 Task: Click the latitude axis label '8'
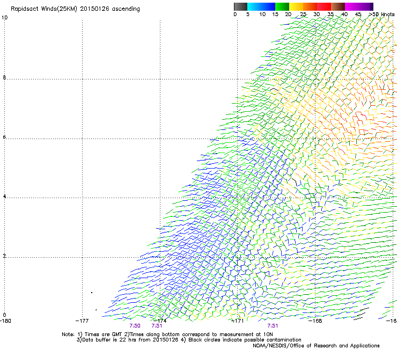point(4,77)
